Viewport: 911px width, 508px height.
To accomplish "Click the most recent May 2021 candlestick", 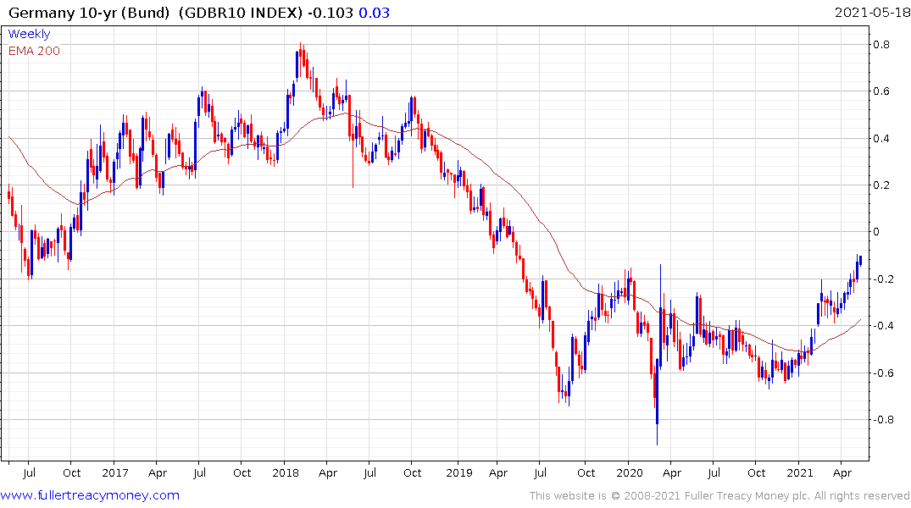I will (860, 260).
